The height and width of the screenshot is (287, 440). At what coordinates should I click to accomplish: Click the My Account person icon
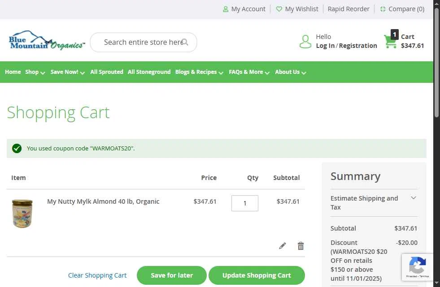(225, 9)
